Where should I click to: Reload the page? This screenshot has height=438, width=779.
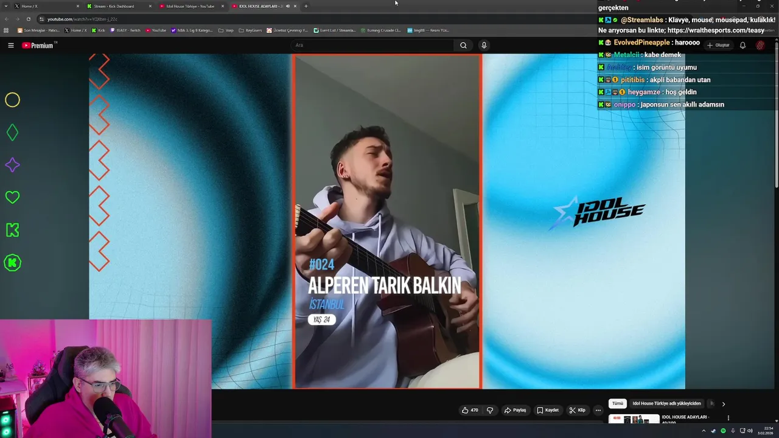[29, 19]
